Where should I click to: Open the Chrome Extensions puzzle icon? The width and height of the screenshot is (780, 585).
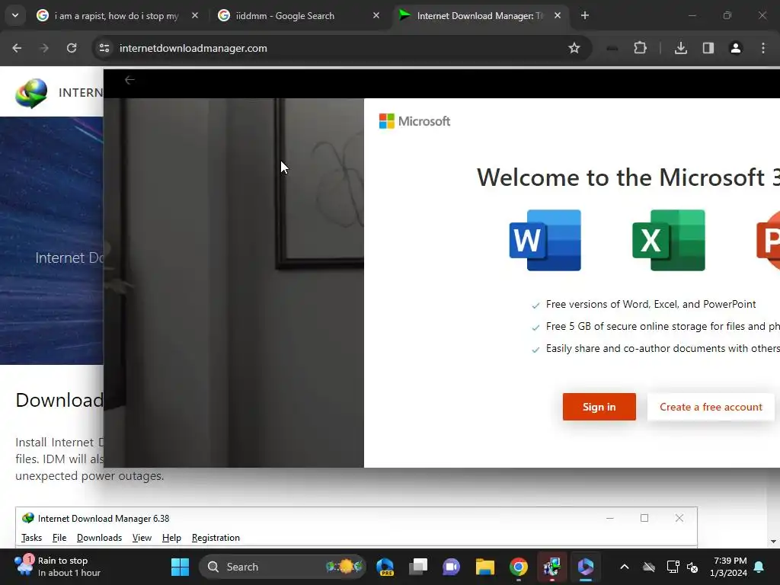coord(640,48)
